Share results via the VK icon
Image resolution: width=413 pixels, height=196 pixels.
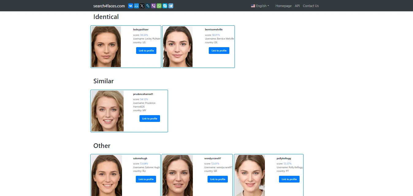click(x=130, y=6)
